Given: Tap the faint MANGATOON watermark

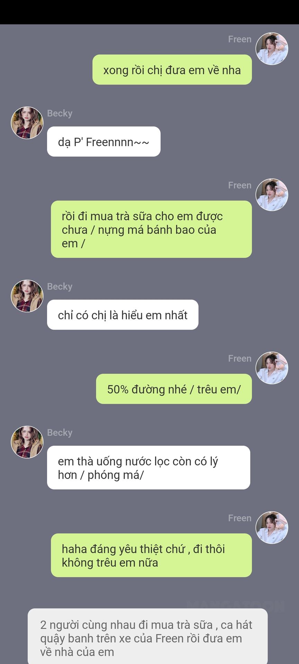Looking at the screenshot, I should (236, 606).
